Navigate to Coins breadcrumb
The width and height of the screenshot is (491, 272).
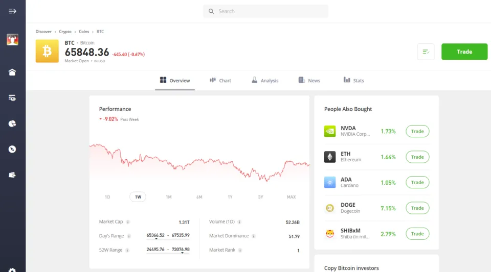84,32
